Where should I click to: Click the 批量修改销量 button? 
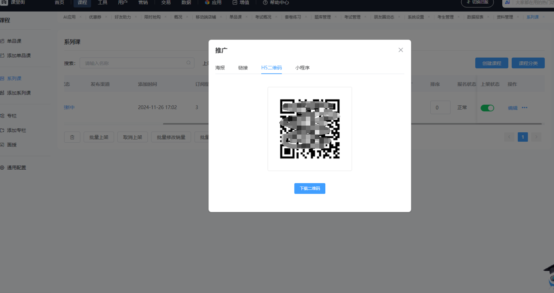(x=171, y=137)
